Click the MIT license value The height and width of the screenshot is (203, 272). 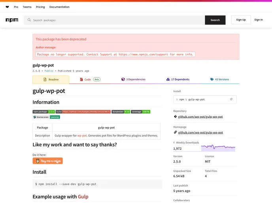click(x=208, y=161)
